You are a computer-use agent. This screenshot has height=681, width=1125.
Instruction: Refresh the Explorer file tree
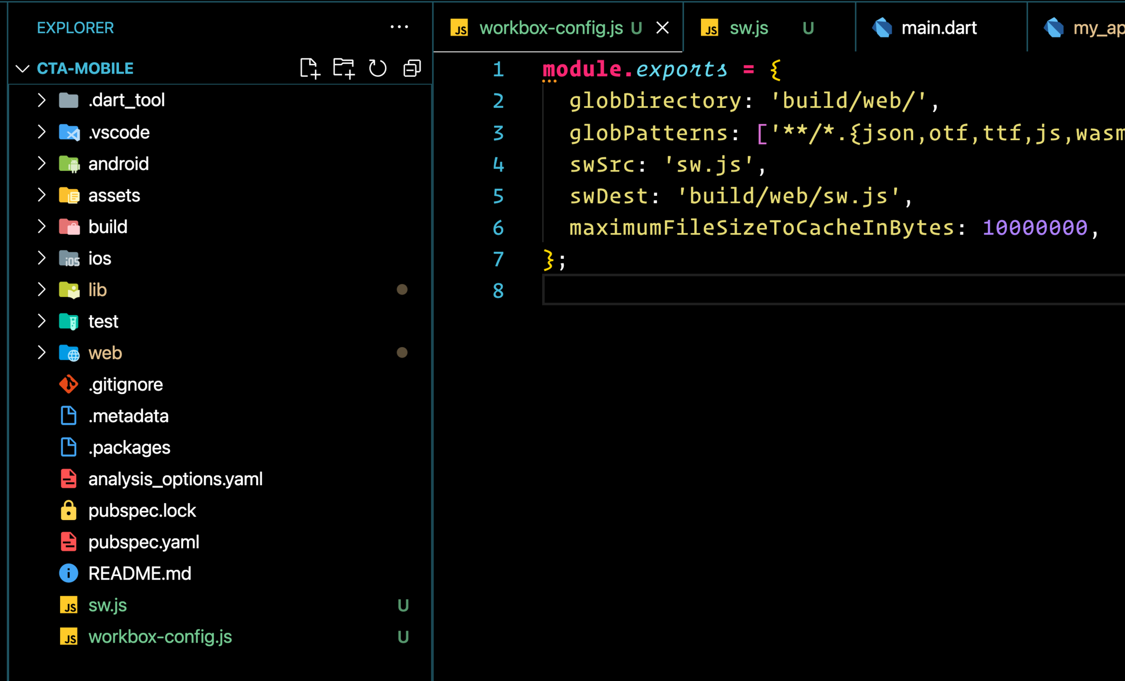pos(377,68)
